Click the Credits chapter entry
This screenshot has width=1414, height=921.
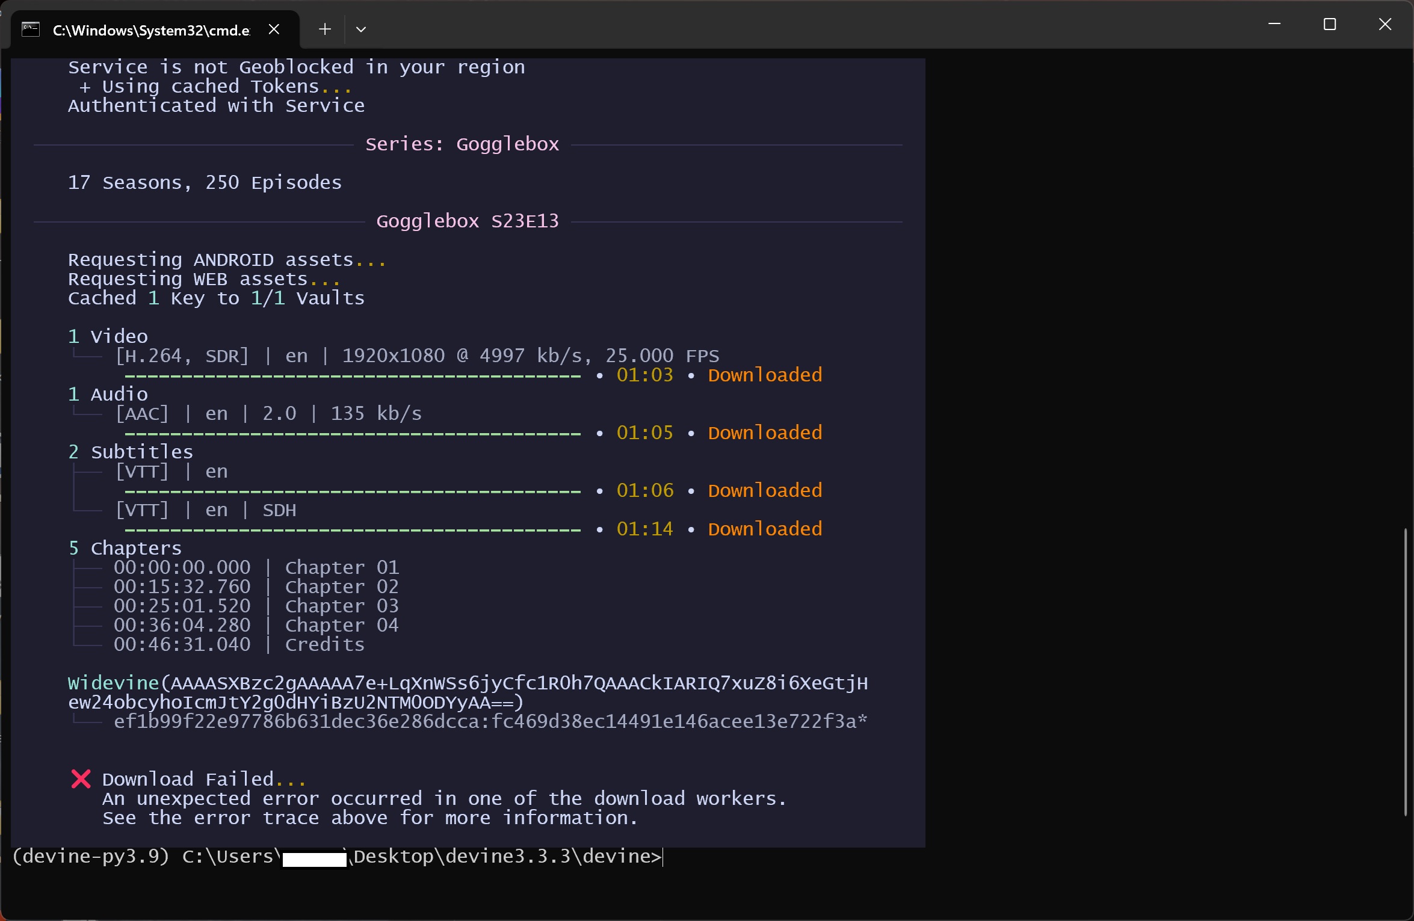(x=324, y=644)
